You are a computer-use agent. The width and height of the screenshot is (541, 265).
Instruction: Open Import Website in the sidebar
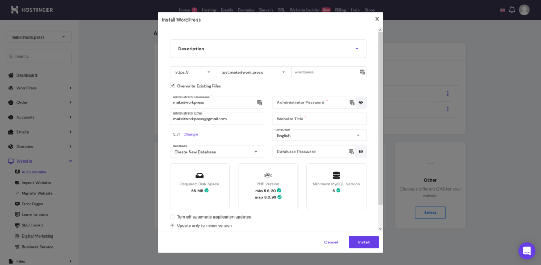36,183
